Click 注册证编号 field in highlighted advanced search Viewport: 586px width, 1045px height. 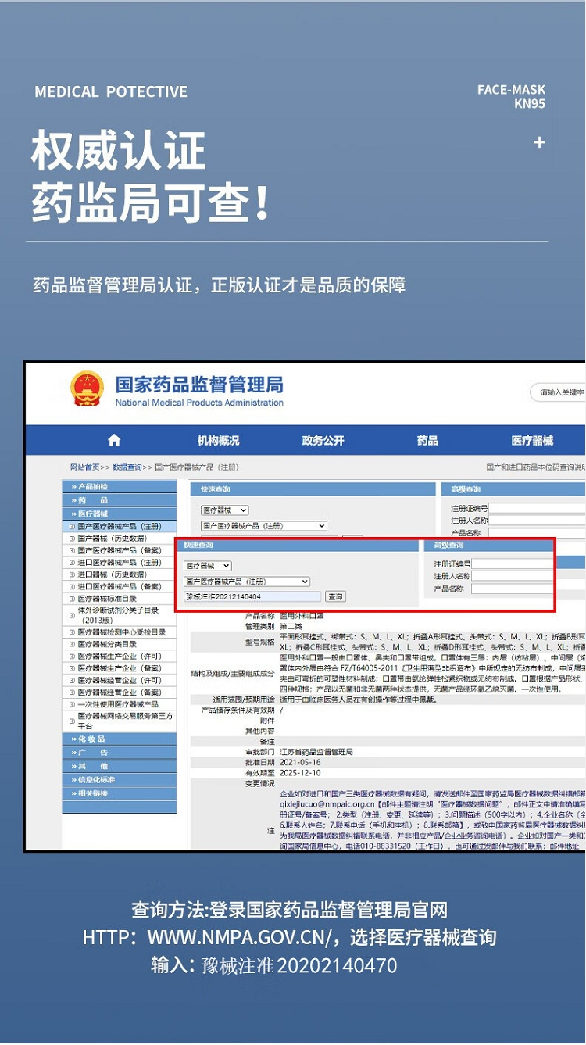point(511,564)
